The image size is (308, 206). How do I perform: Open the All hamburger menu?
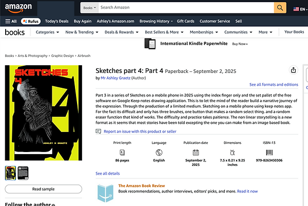11,21
